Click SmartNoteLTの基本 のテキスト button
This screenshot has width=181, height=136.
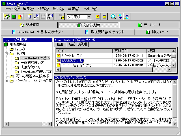[x=38, y=32]
